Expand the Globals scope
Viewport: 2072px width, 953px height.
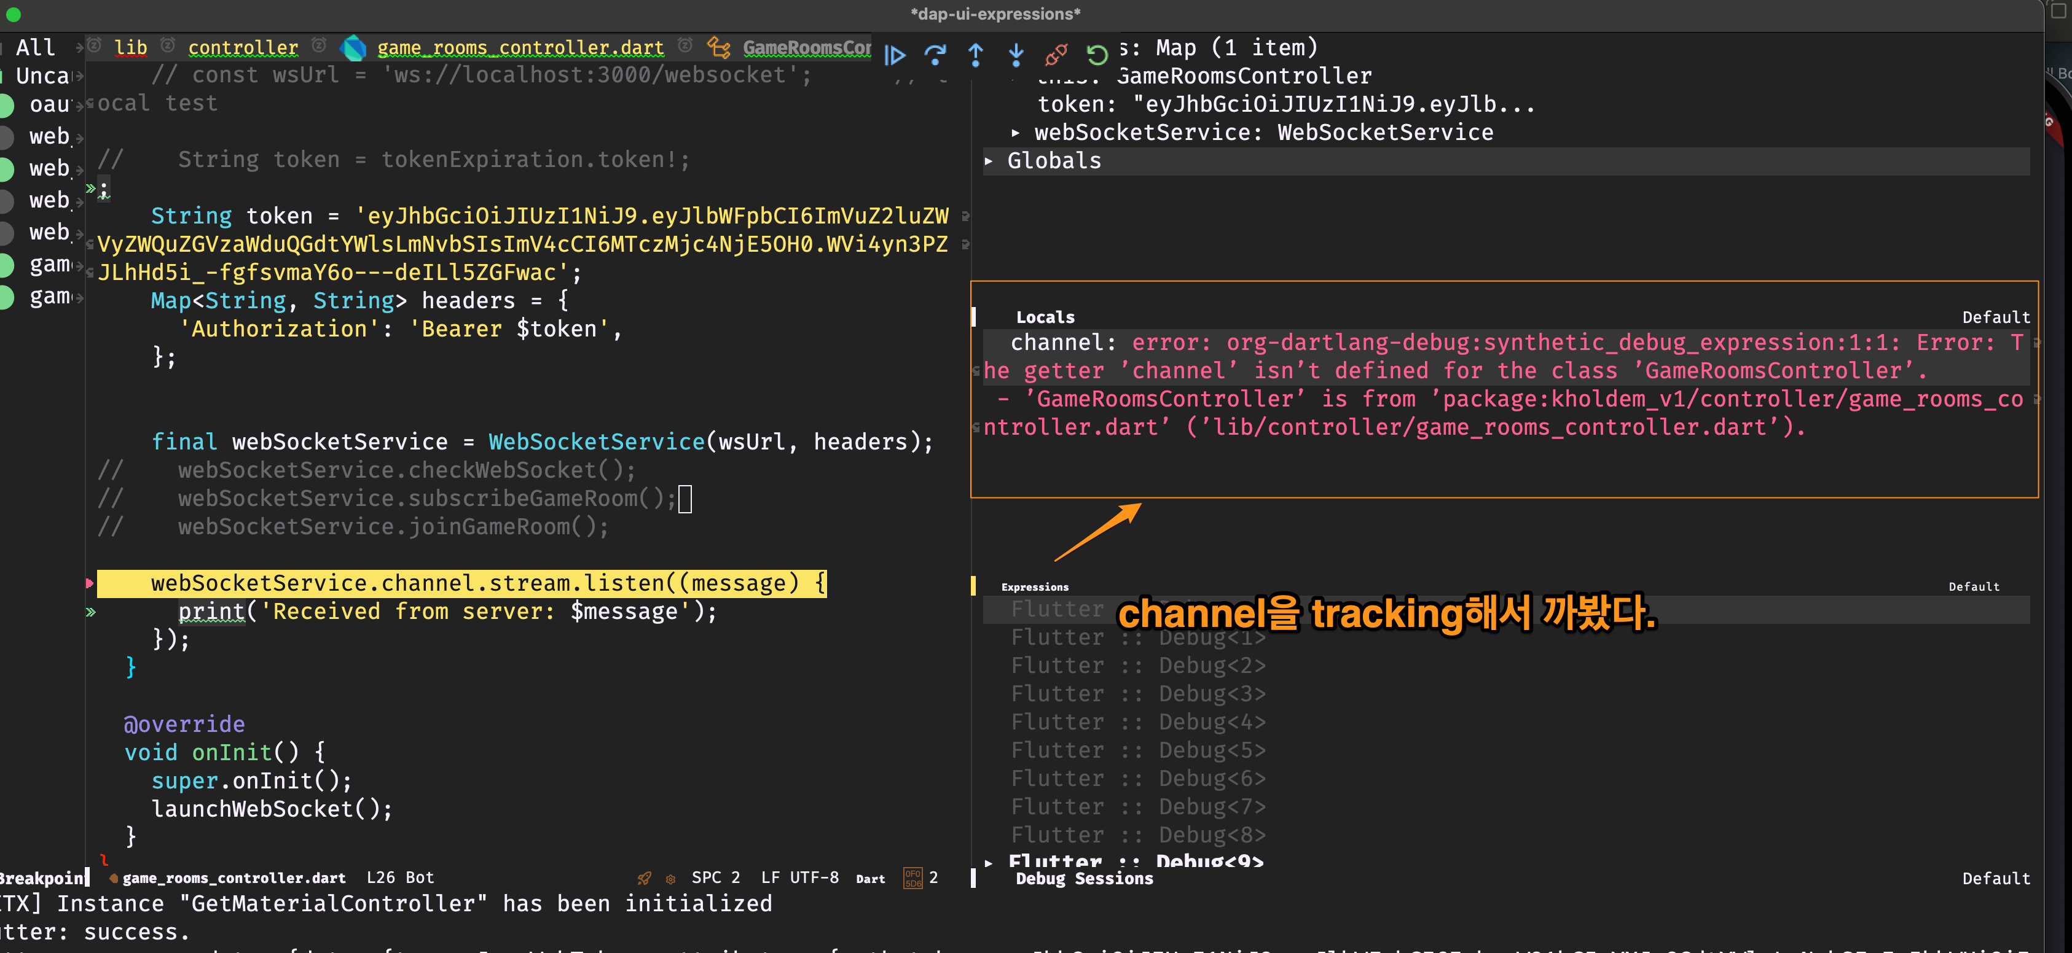989,161
